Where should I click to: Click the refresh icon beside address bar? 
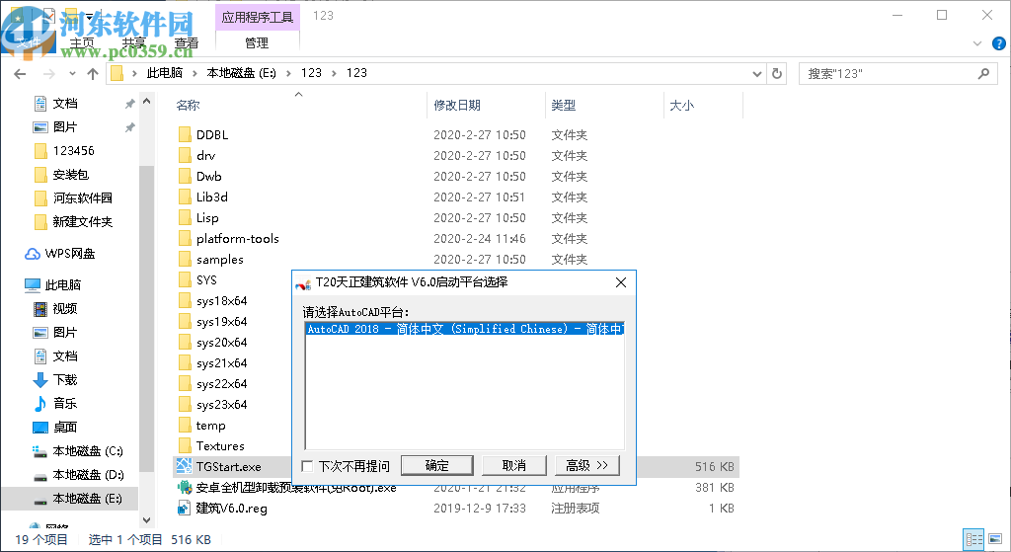pos(777,73)
